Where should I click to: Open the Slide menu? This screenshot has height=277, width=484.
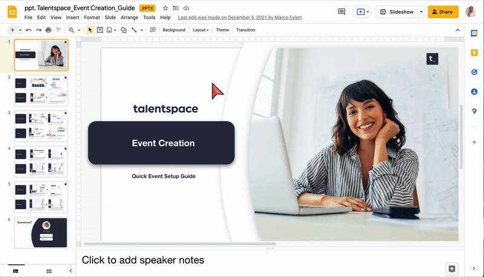pos(110,18)
